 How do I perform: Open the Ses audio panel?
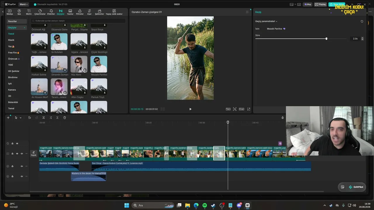coord(19,12)
